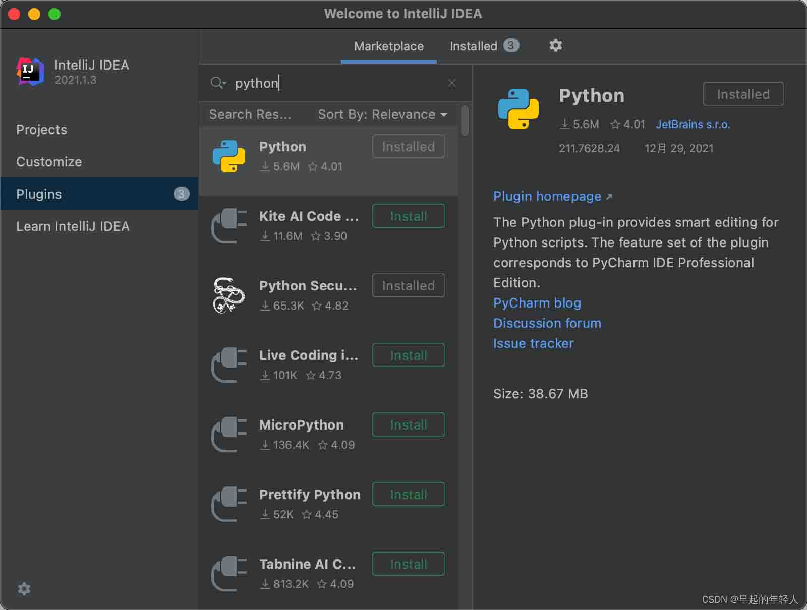Image resolution: width=807 pixels, height=610 pixels.
Task: Click the search magnifier icon
Action: [x=218, y=83]
